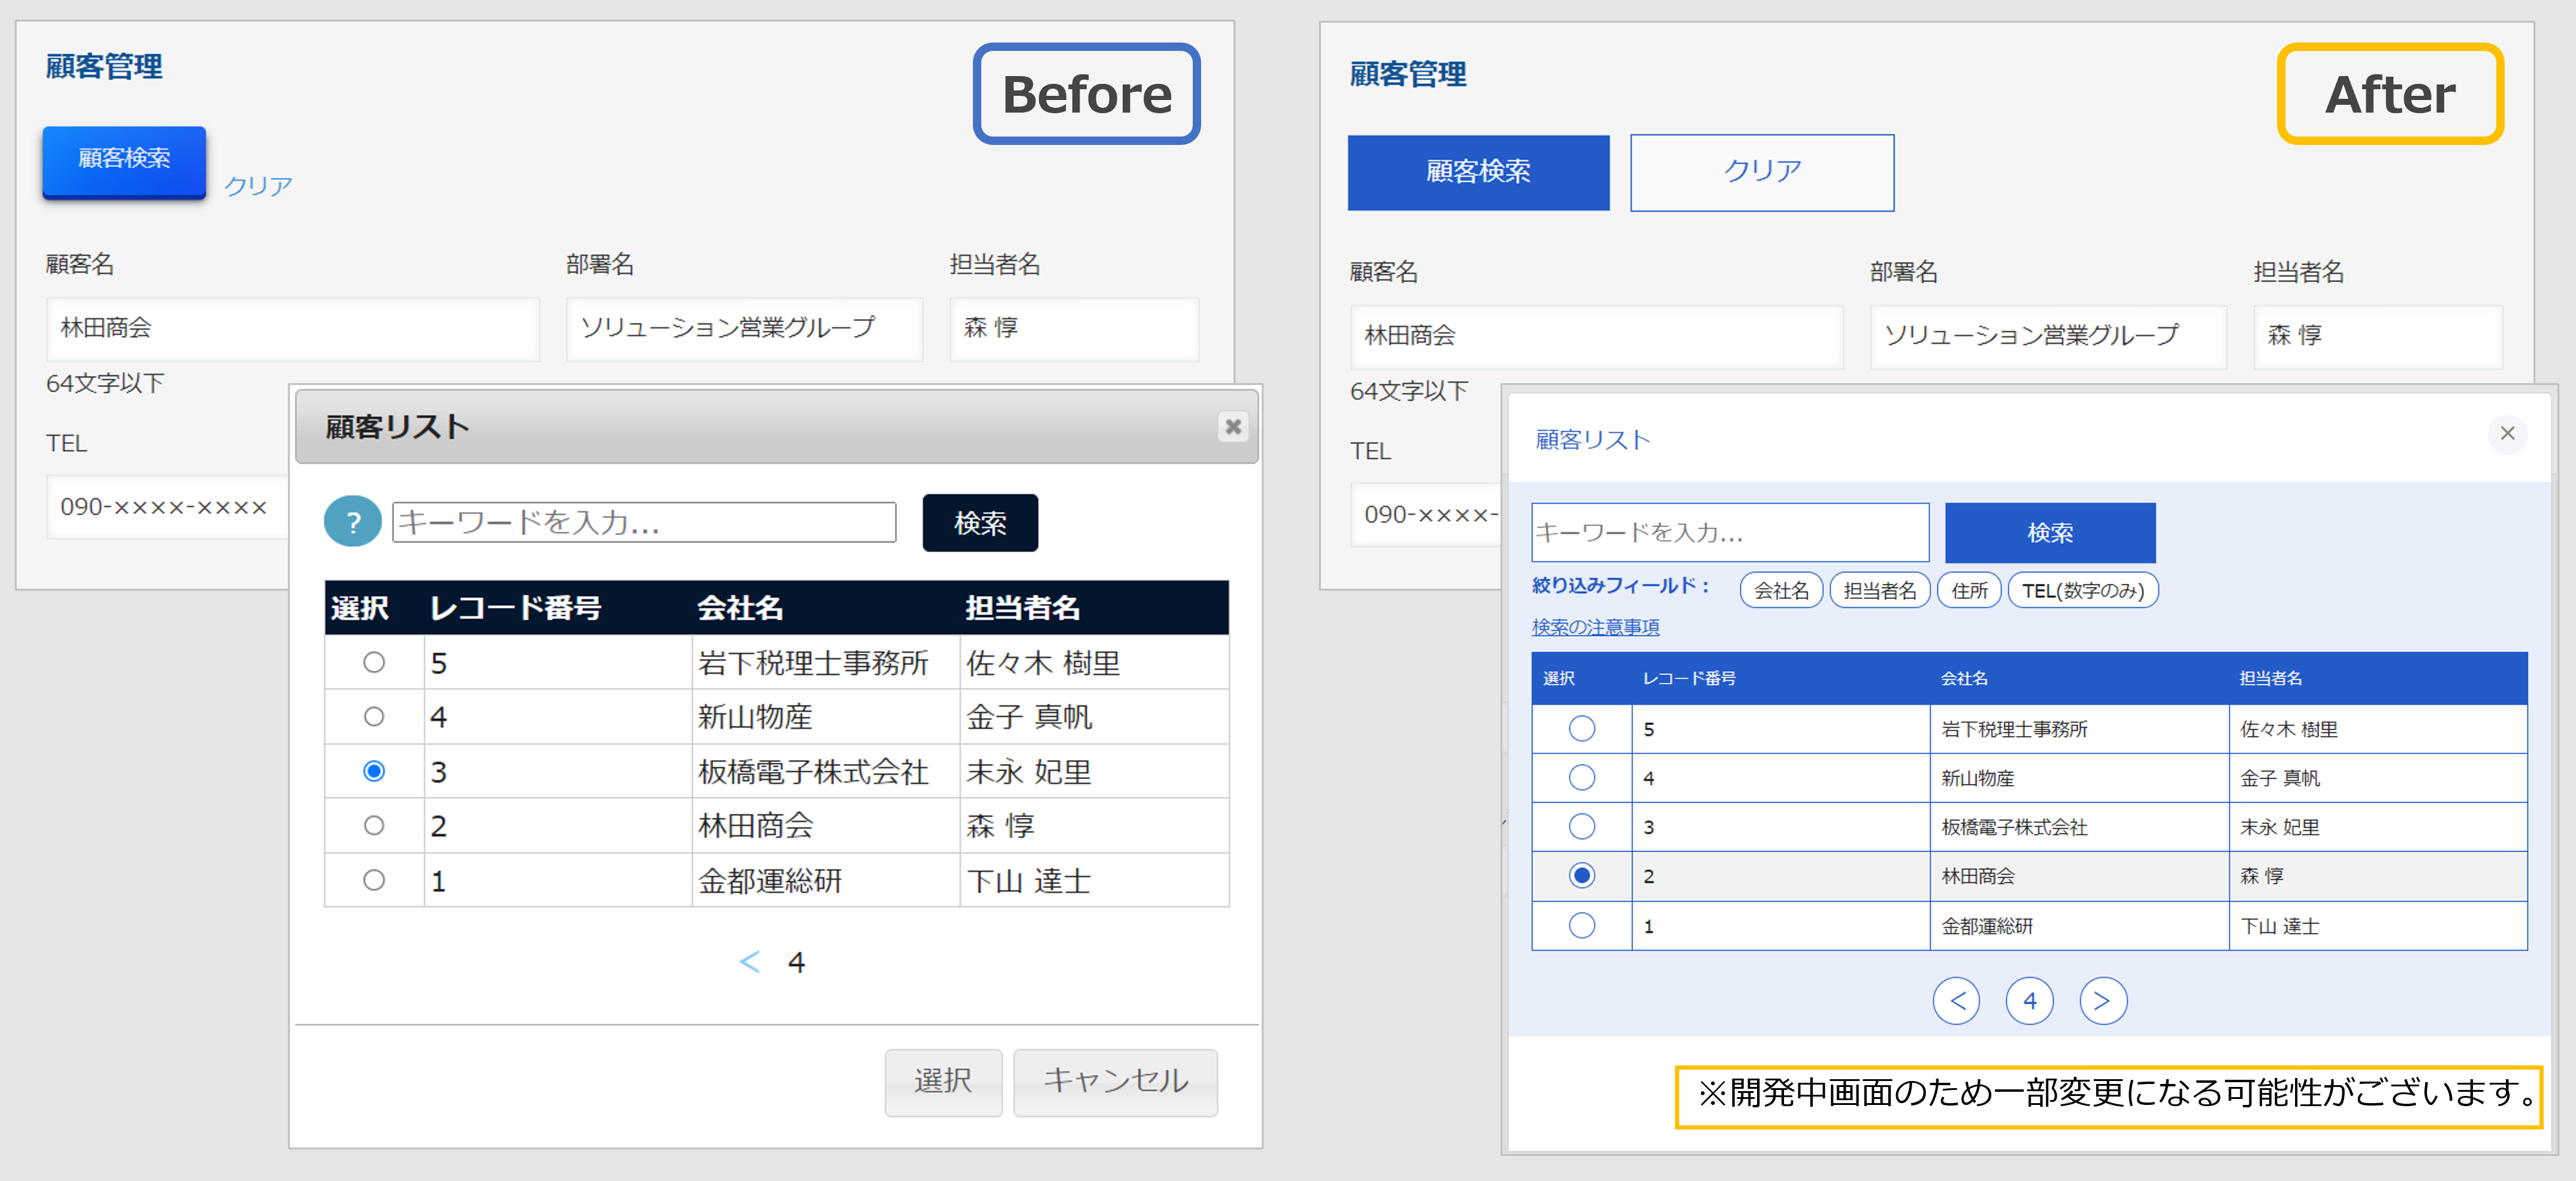Click 顧客検索 button in After screen
The height and width of the screenshot is (1181, 2576).
pyautogui.click(x=1478, y=172)
